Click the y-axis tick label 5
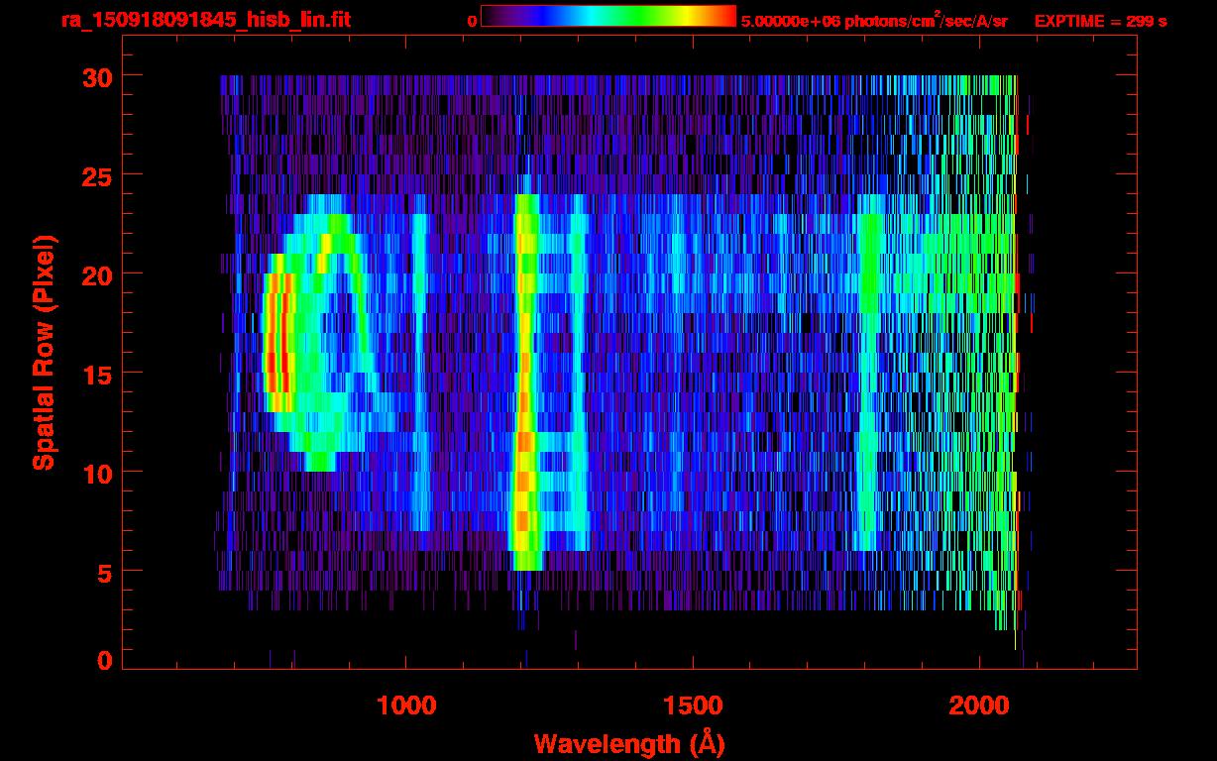1217x761 pixels. tap(103, 572)
